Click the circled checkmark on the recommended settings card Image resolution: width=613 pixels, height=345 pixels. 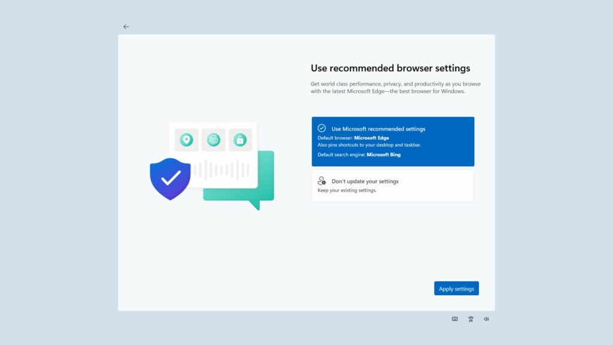click(321, 129)
